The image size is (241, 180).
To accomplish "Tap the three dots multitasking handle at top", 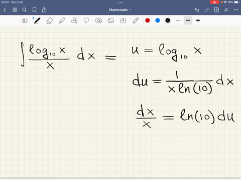I will pos(120,2).
